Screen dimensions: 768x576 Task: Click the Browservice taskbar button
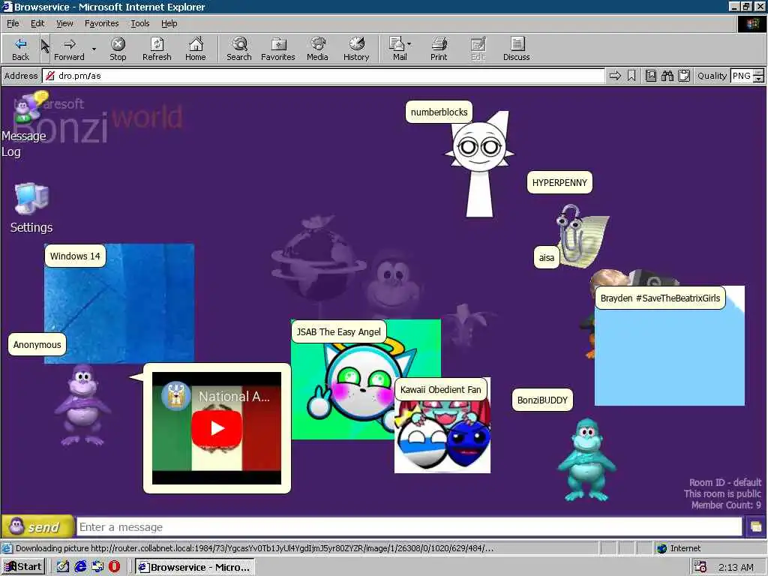pyautogui.click(x=195, y=567)
